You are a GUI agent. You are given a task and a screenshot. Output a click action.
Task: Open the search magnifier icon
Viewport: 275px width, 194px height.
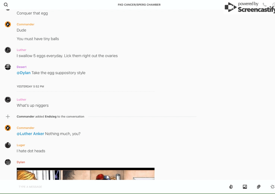coord(6,5)
